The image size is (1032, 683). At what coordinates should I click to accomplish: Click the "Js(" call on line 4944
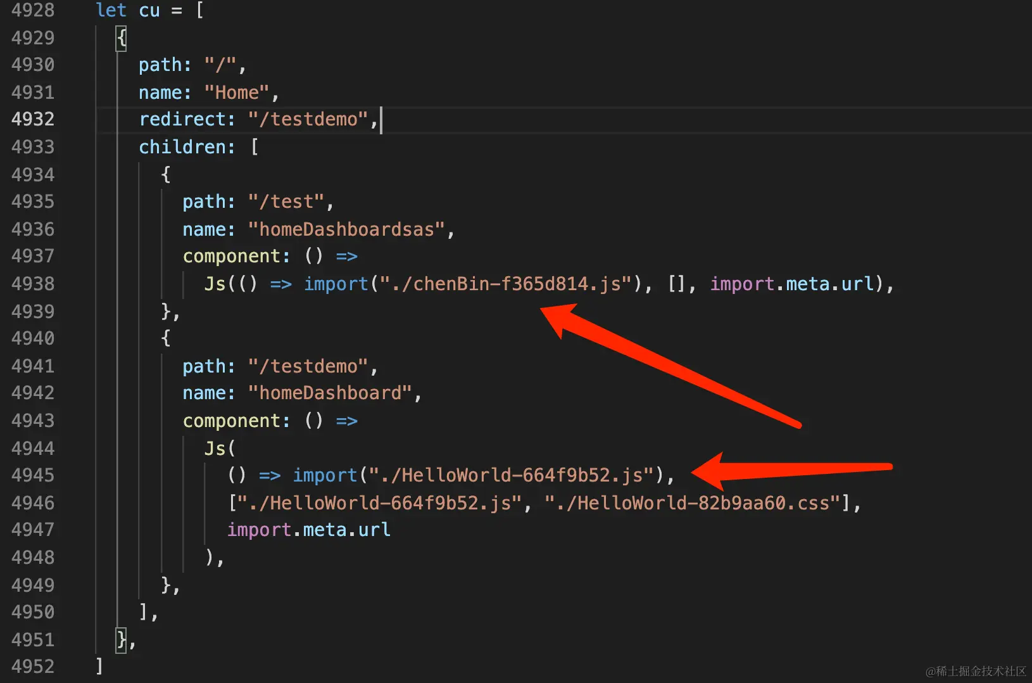tap(220, 449)
